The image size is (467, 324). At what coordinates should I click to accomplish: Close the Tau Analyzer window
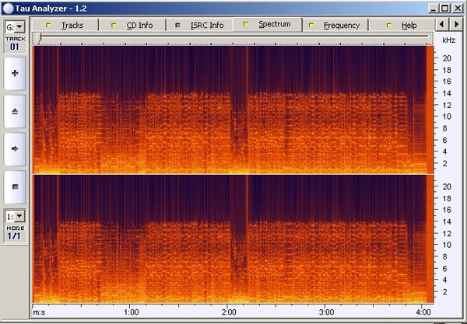point(457,9)
